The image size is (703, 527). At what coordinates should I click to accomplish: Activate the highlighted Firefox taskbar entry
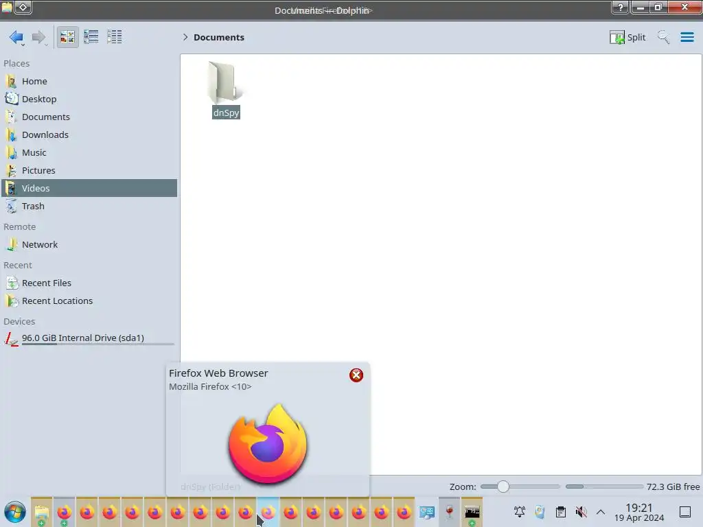tap(268, 512)
